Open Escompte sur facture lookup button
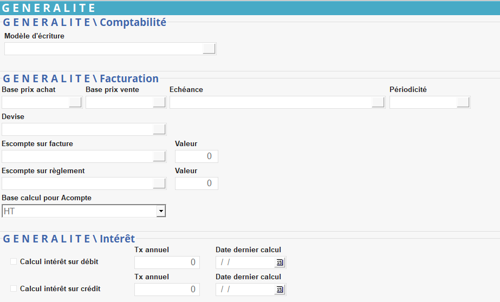 (159, 156)
